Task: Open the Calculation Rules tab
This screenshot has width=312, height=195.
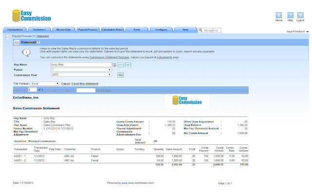Action: click(112, 30)
